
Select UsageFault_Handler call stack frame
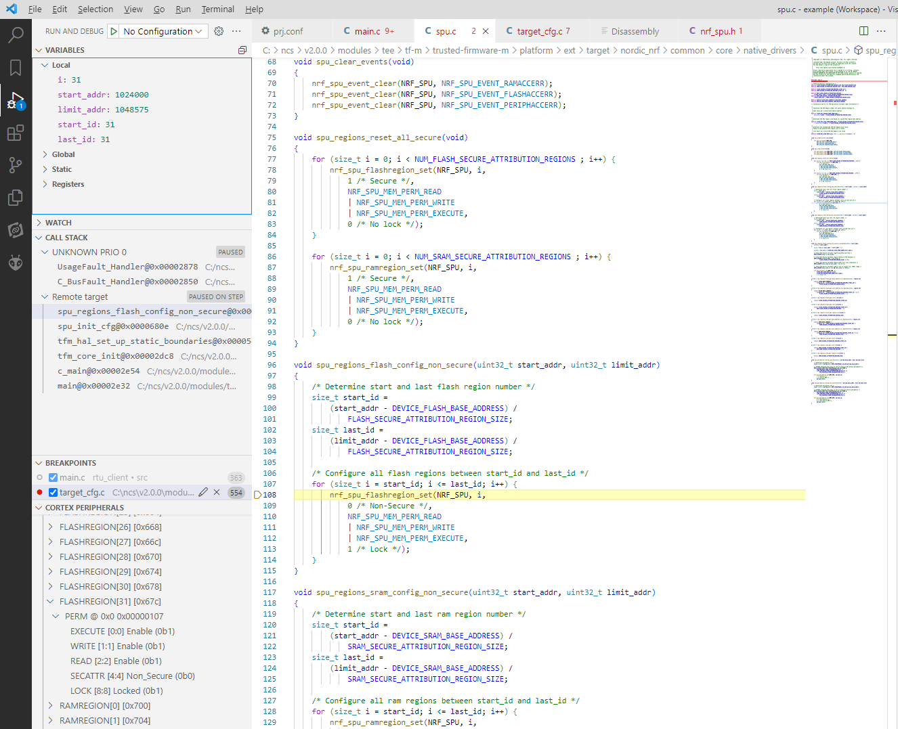tap(142, 267)
